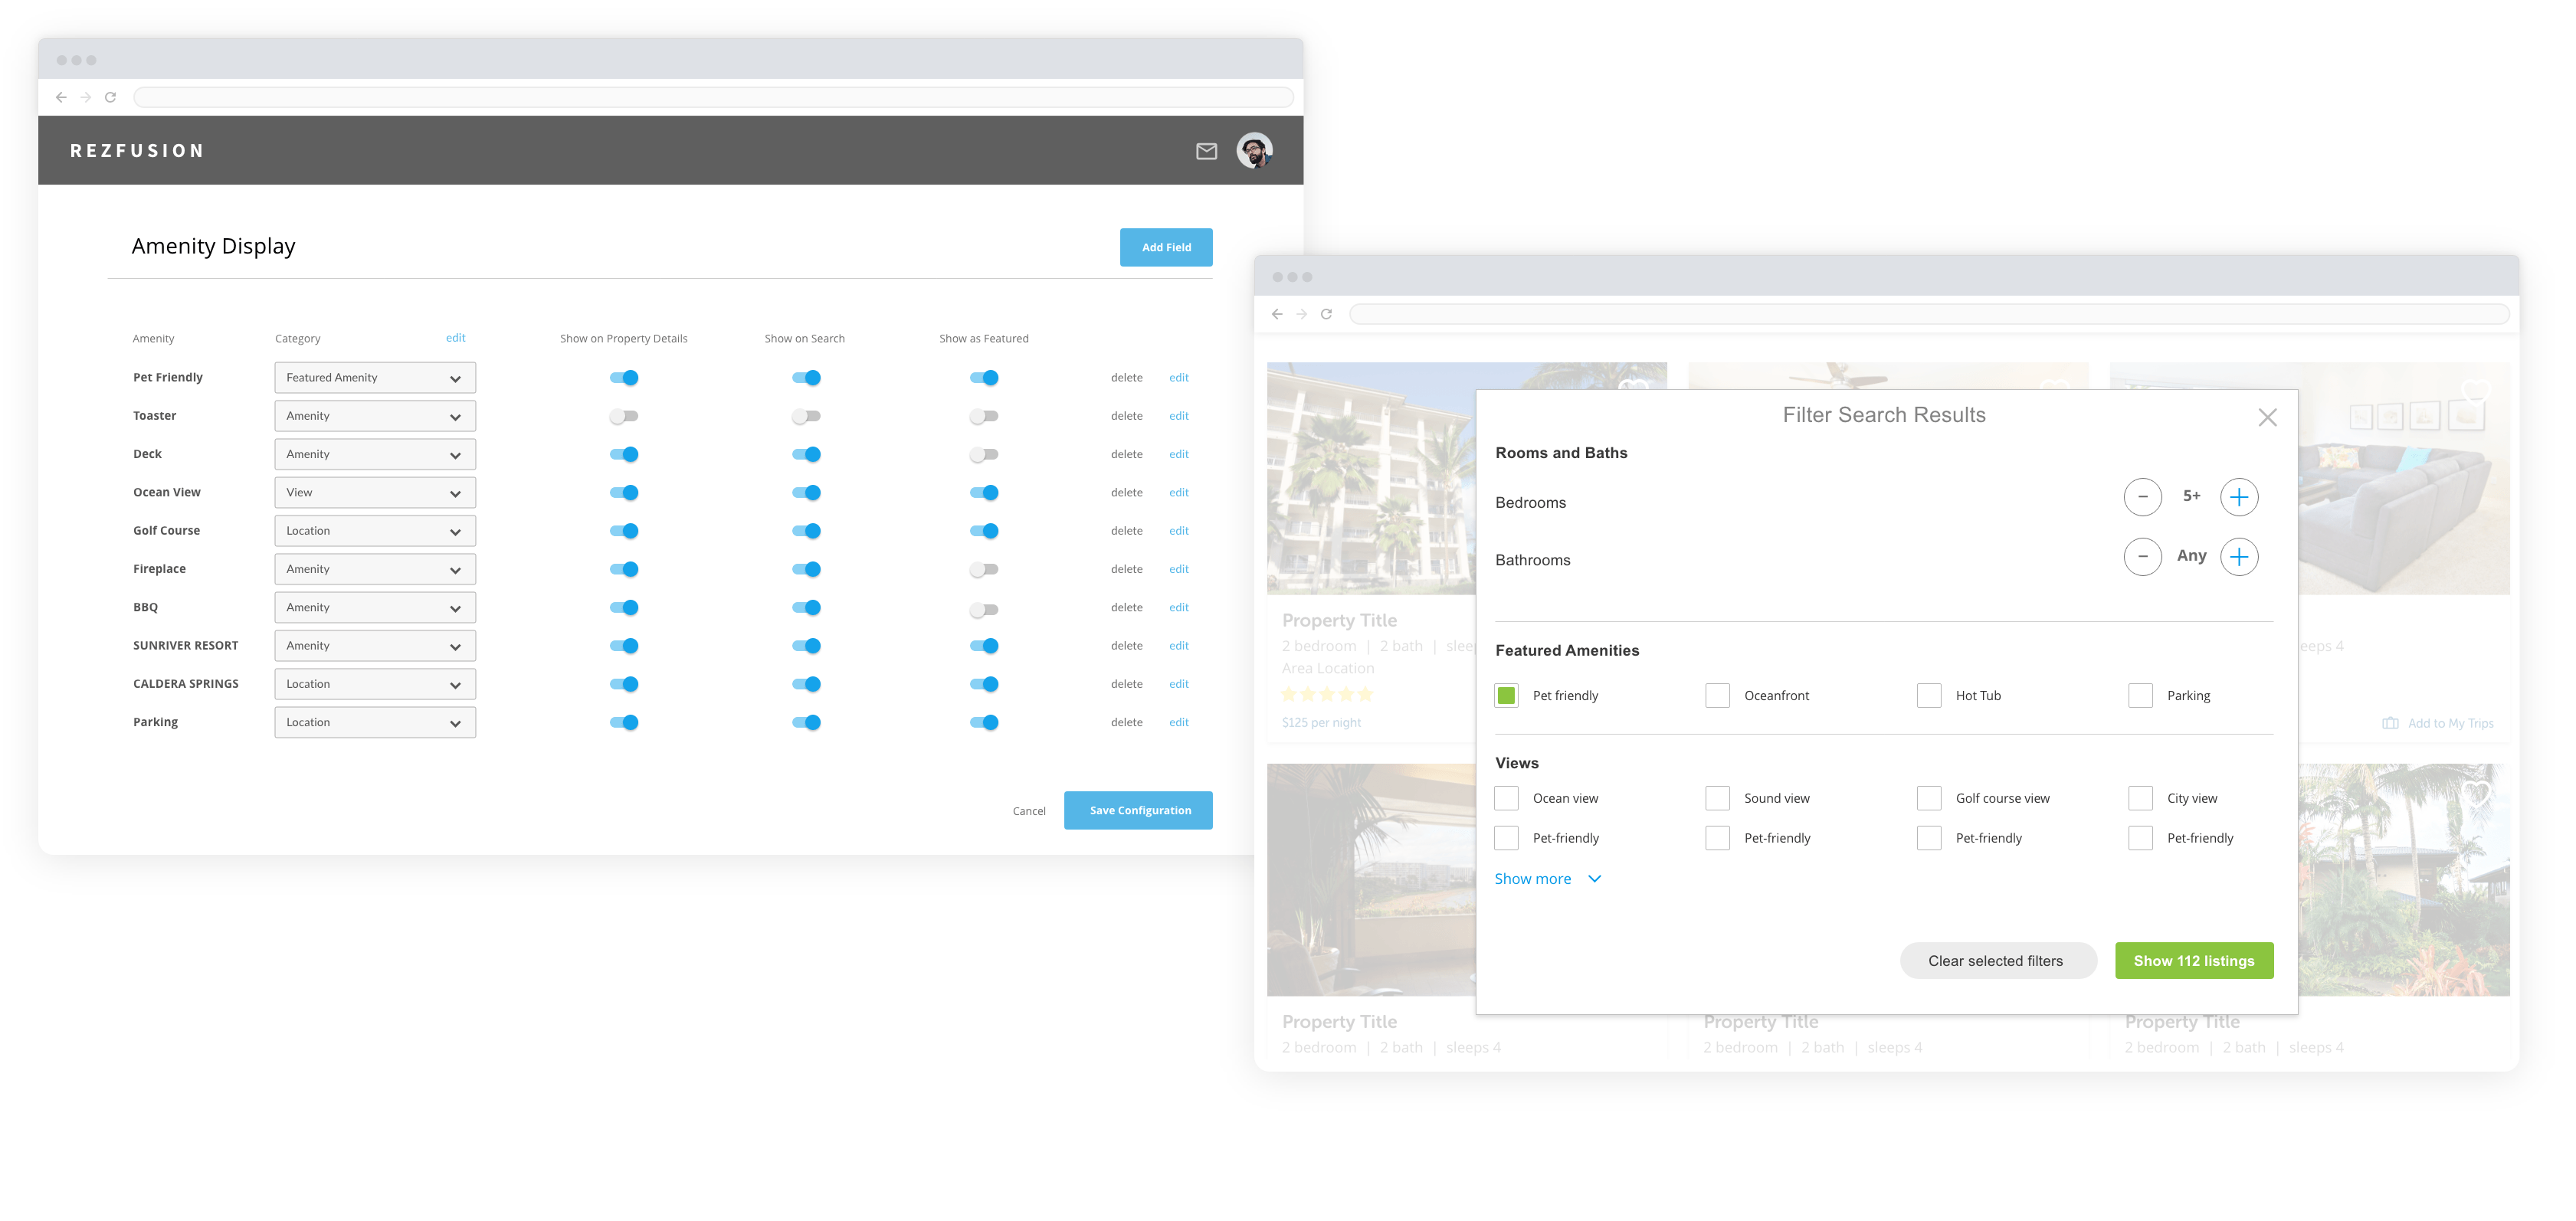The height and width of the screenshot is (1221, 2576).
Task: Uncheck the Pet friendly featured amenity checkbox
Action: [1506, 695]
